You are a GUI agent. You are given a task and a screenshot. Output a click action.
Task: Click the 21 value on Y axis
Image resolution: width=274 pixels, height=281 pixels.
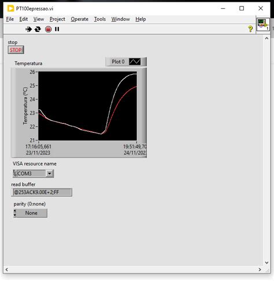click(32, 140)
